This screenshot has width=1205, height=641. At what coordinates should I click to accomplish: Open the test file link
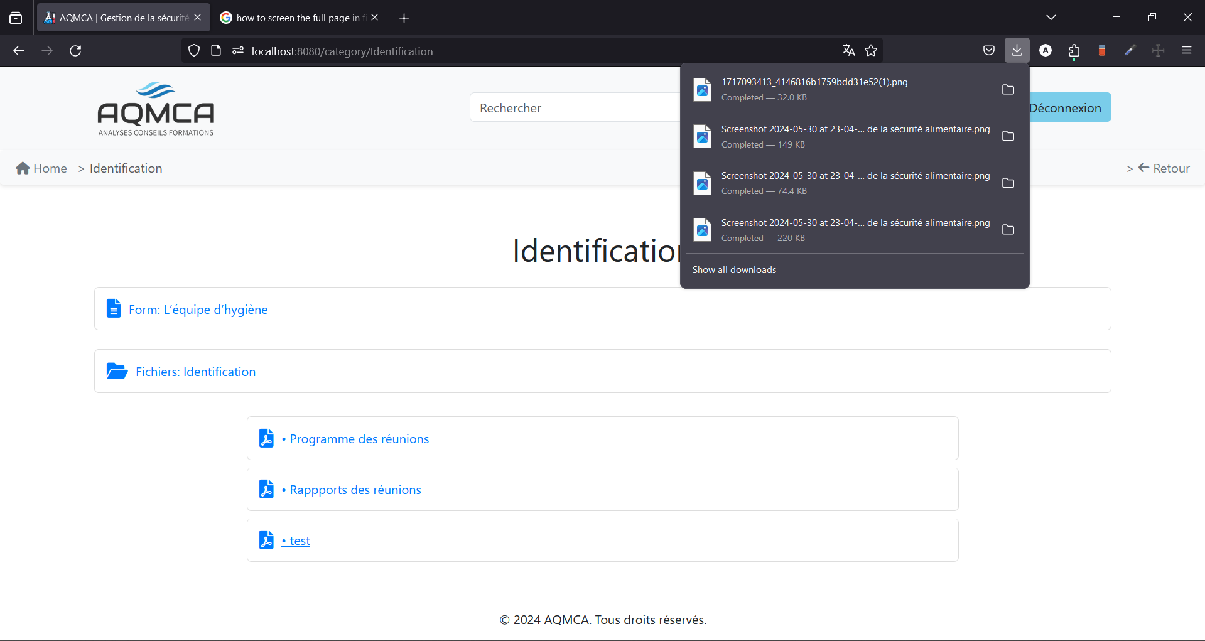click(x=296, y=541)
